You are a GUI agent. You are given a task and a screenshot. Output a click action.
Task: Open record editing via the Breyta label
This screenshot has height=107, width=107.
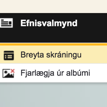32,55
